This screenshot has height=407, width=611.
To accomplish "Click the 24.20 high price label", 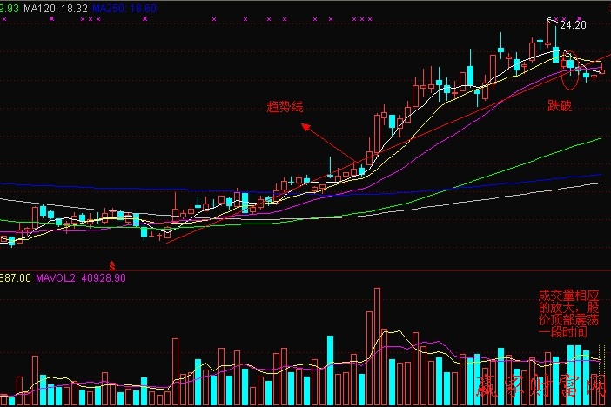I will tap(571, 26).
